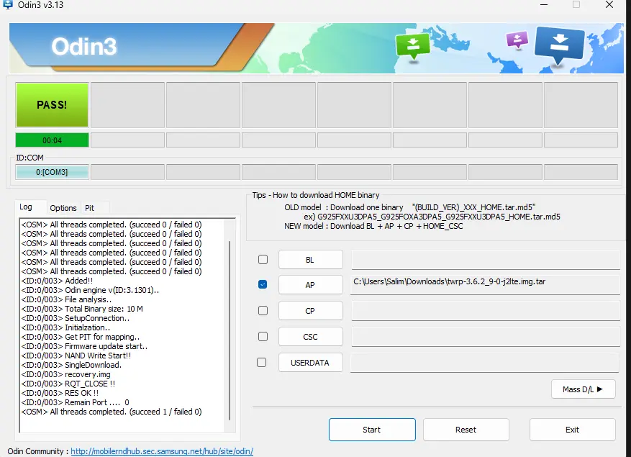Switch to the Pit tab
The image size is (631, 457).
[x=89, y=208]
